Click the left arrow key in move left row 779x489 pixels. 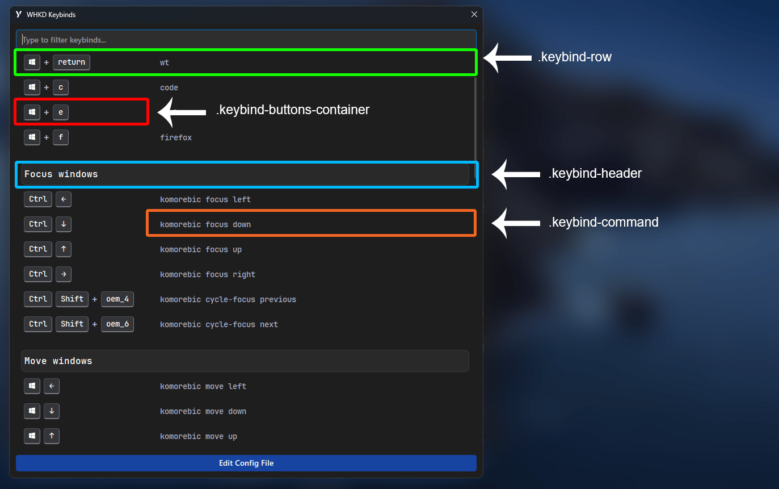click(x=52, y=386)
